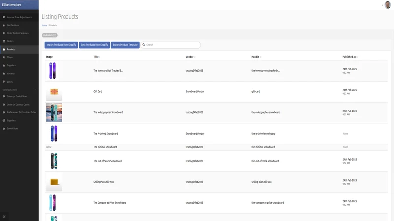
Task: Open the Compare at Price Snowboard thumbnail
Action: click(53, 203)
